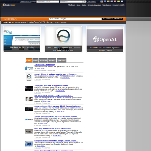
Task: Open the Apple iPhone AI updates featured card
Action: pyautogui.click(x=63, y=39)
